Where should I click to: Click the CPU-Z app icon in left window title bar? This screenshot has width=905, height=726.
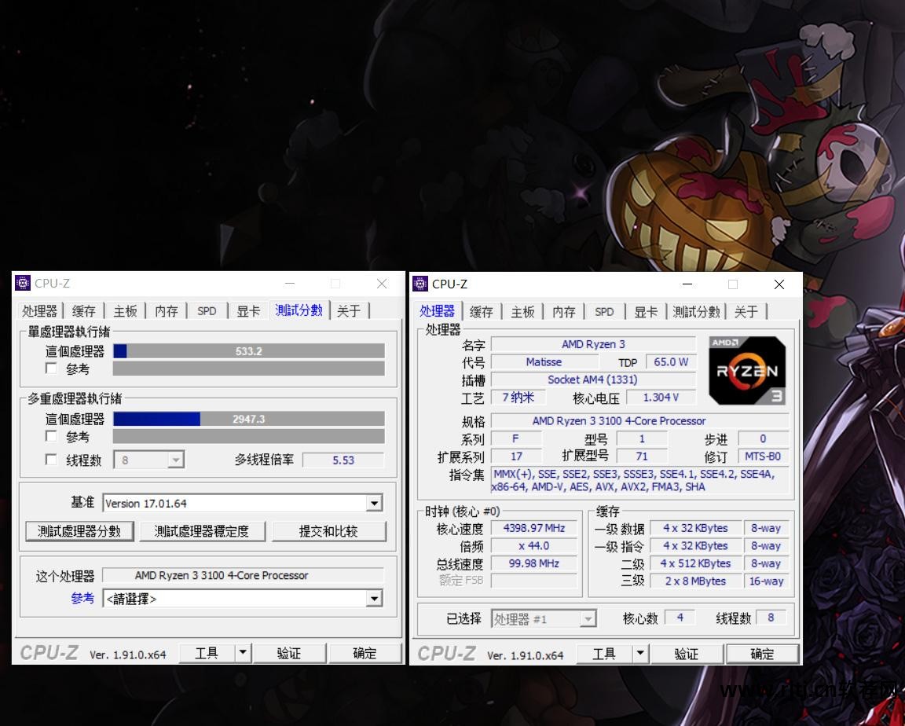23,284
